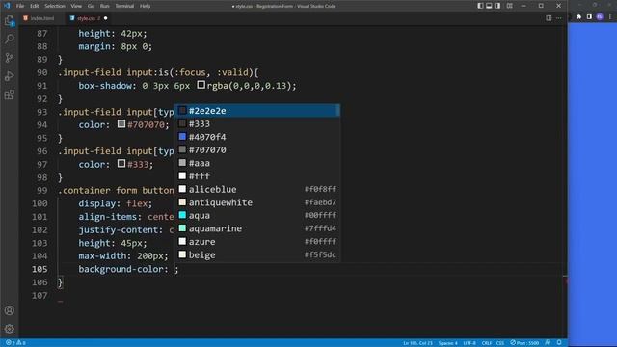The image size is (617, 347).
Task: Open the Selection menu
Action: 55,6
